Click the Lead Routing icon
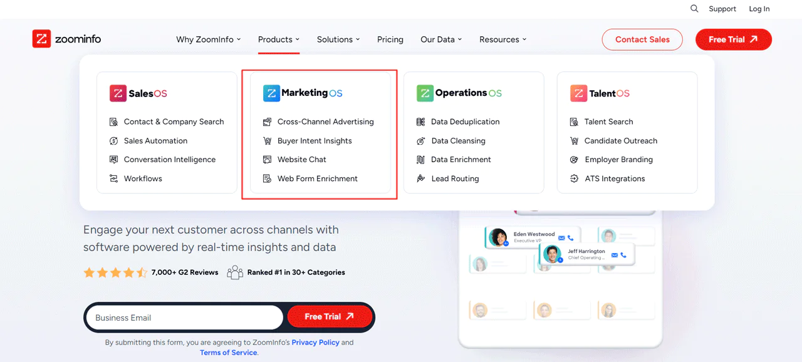 421,178
